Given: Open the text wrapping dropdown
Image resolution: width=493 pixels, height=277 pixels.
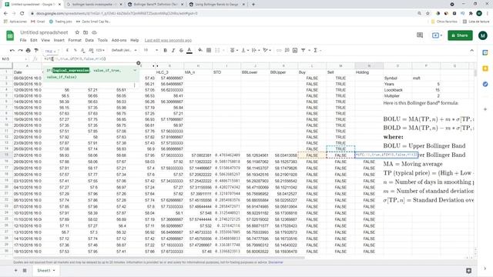Looking at the screenshot, I should pyautogui.click(x=256, y=50).
